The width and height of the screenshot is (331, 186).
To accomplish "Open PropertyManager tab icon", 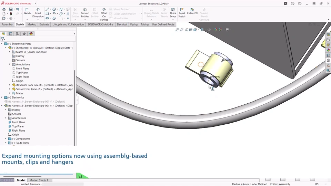I will tap(10, 34).
